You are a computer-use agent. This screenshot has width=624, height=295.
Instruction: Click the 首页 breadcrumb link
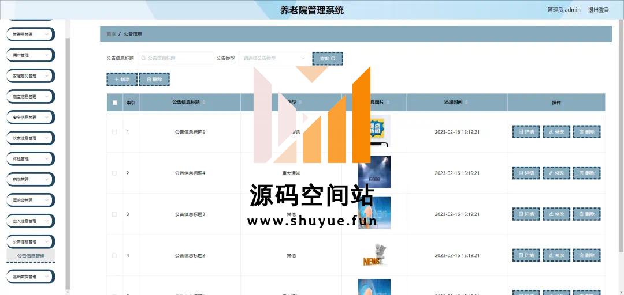coord(111,34)
